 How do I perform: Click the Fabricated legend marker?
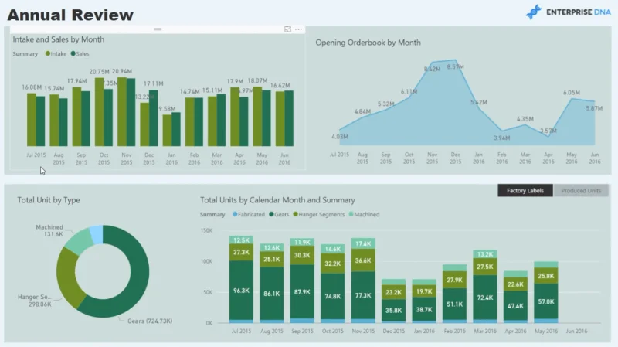click(235, 214)
